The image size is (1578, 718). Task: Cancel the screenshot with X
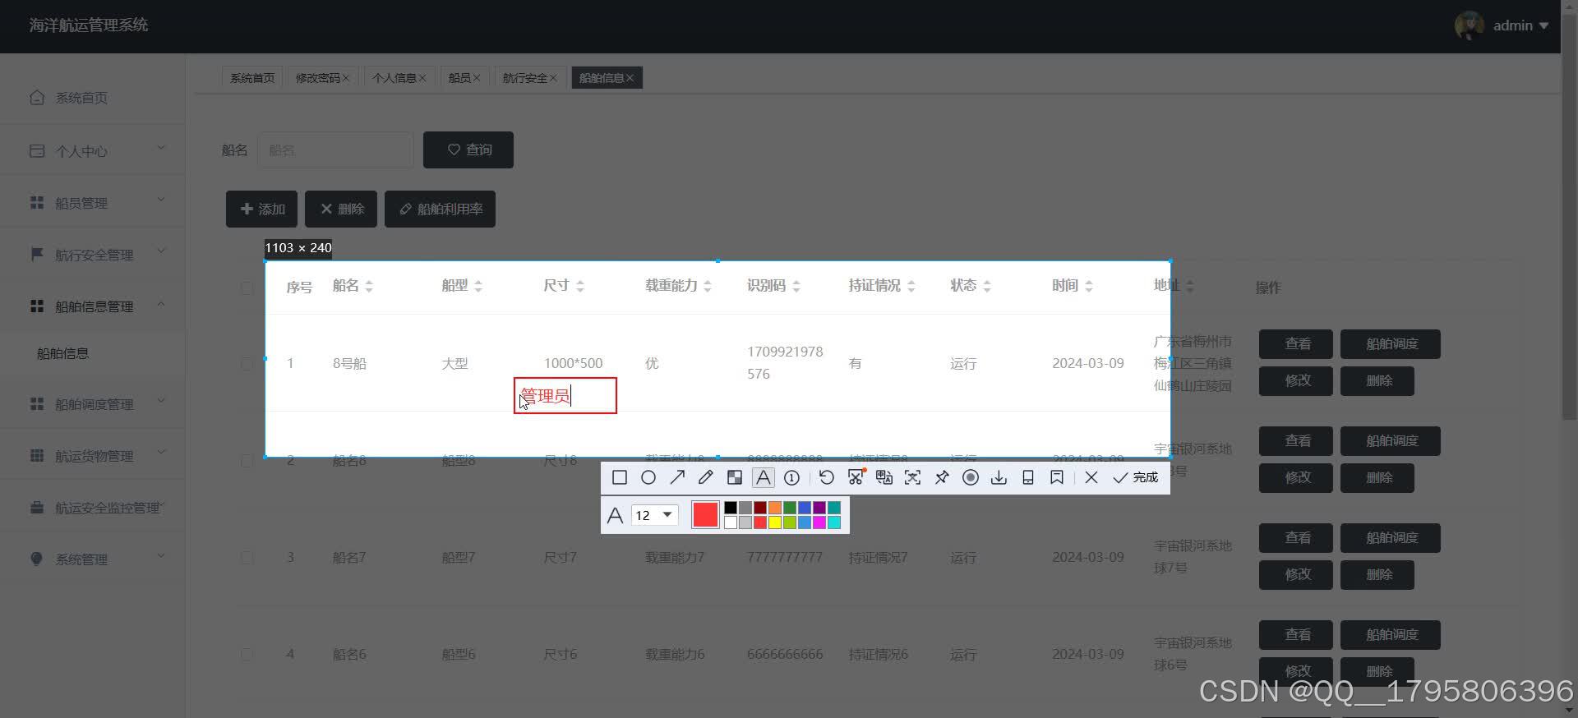pyautogui.click(x=1091, y=477)
